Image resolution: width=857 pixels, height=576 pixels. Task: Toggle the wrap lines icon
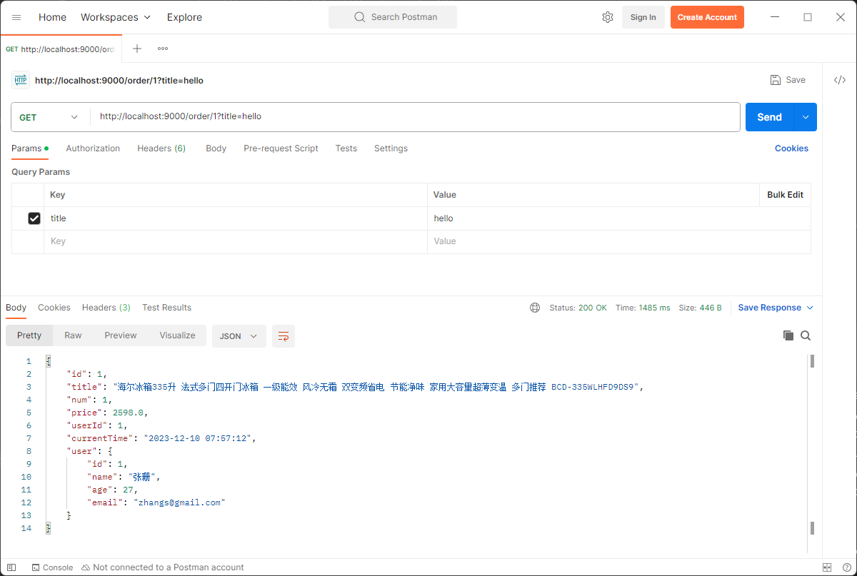(284, 336)
